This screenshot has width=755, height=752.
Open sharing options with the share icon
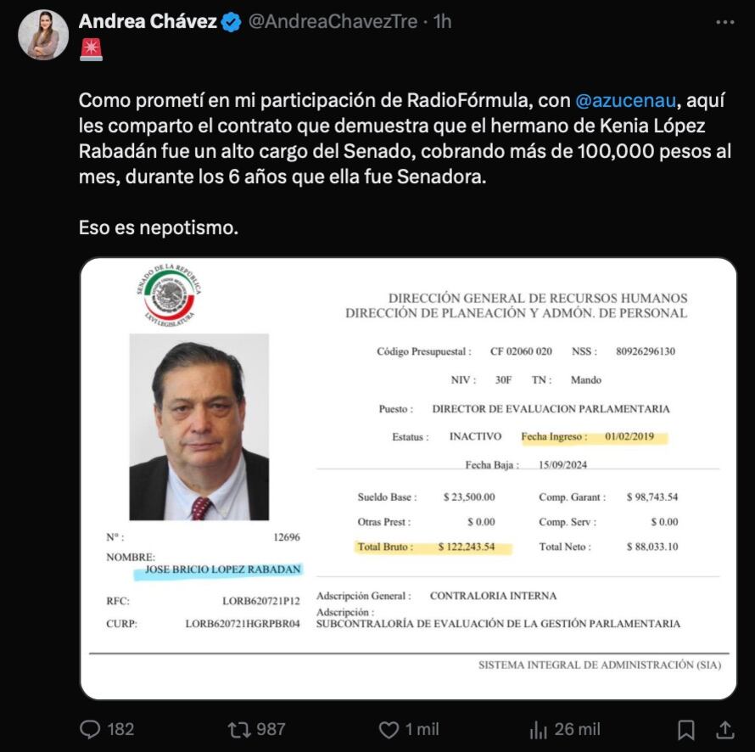(725, 728)
